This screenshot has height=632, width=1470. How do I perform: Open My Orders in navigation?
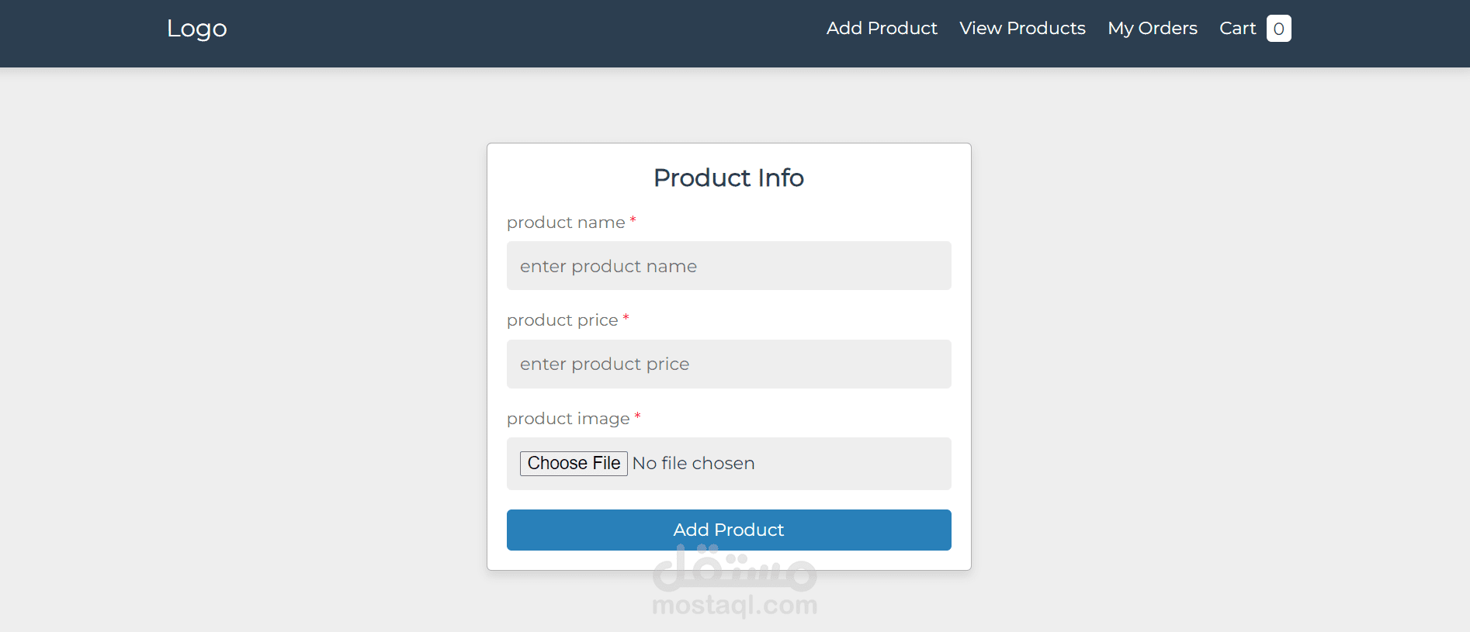pyautogui.click(x=1153, y=29)
